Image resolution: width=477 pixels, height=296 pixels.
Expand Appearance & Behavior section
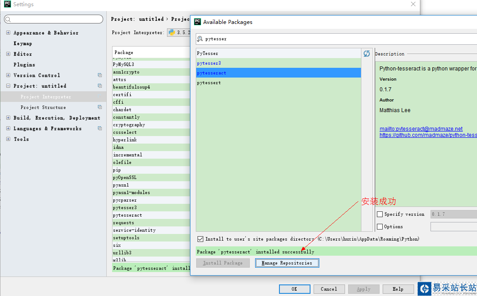[x=8, y=32]
